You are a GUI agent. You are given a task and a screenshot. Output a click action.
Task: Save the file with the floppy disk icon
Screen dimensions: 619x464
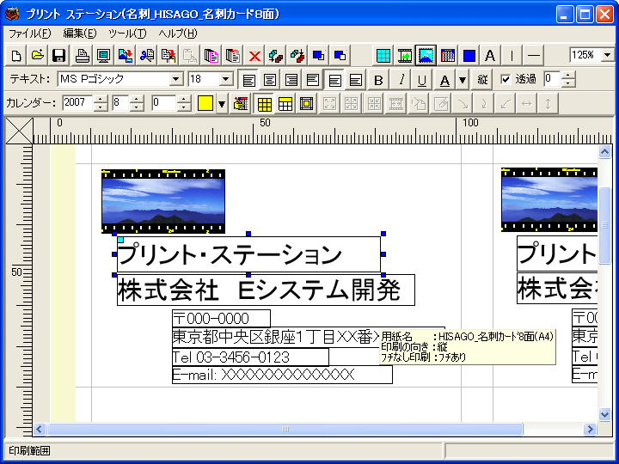[x=59, y=56]
